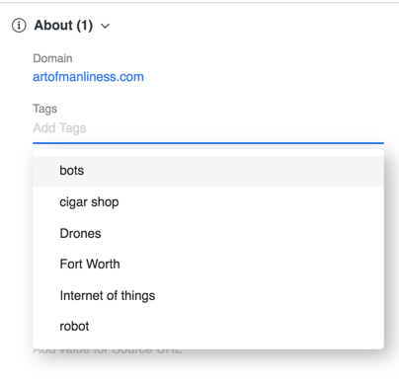Add the robot tag suggestion
The width and height of the screenshot is (399, 383).
208,327
